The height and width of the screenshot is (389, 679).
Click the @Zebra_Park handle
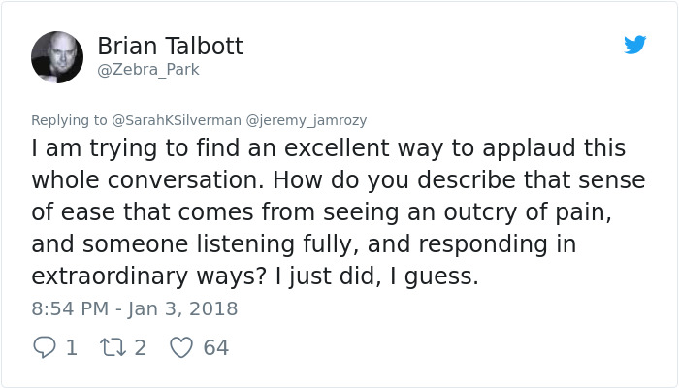coord(148,70)
